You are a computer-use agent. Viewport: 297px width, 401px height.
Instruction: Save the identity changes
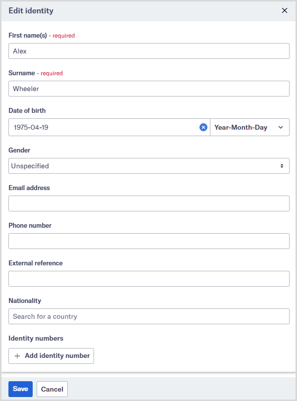(20, 389)
